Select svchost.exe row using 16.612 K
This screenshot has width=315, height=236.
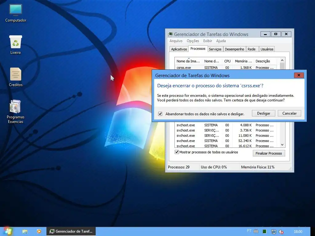226,146
